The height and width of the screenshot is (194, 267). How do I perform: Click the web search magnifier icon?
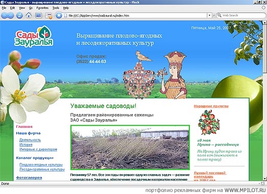(220, 15)
